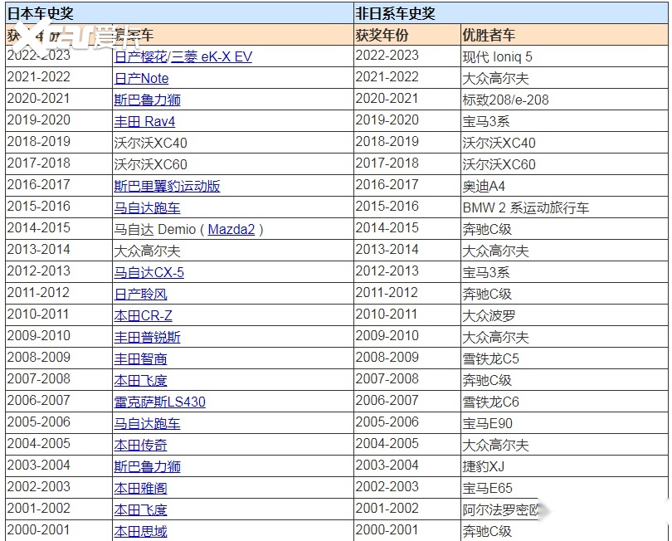Open the 本田思域 link

(140, 532)
